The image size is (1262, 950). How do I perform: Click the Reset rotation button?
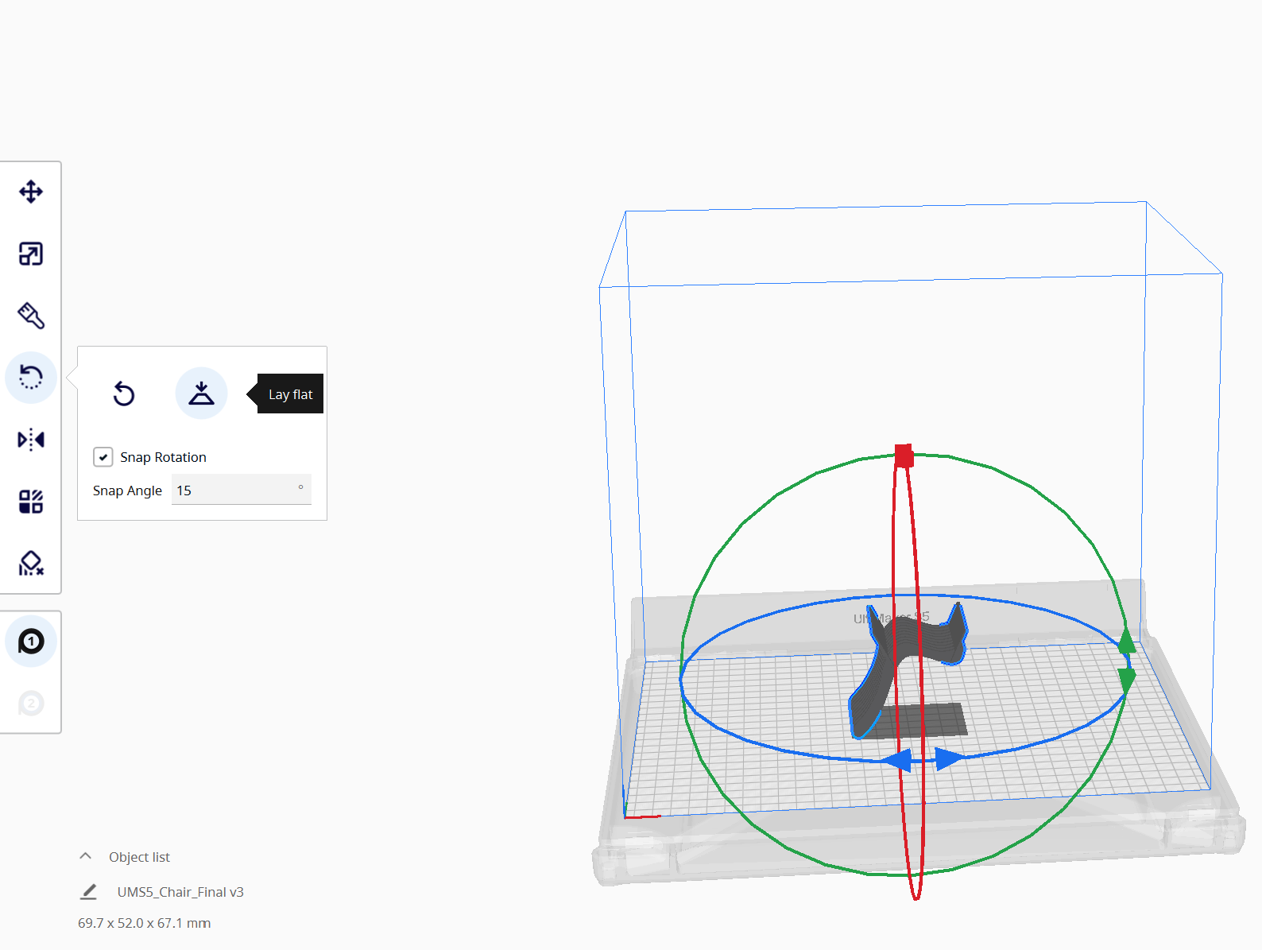(124, 394)
